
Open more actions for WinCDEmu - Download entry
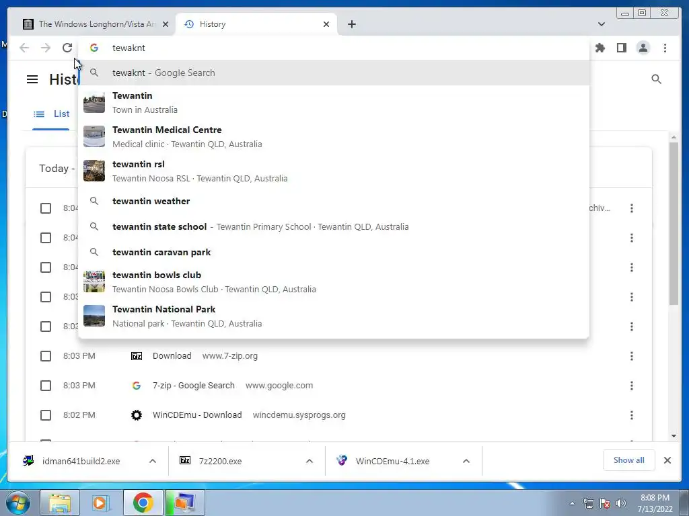(631, 415)
